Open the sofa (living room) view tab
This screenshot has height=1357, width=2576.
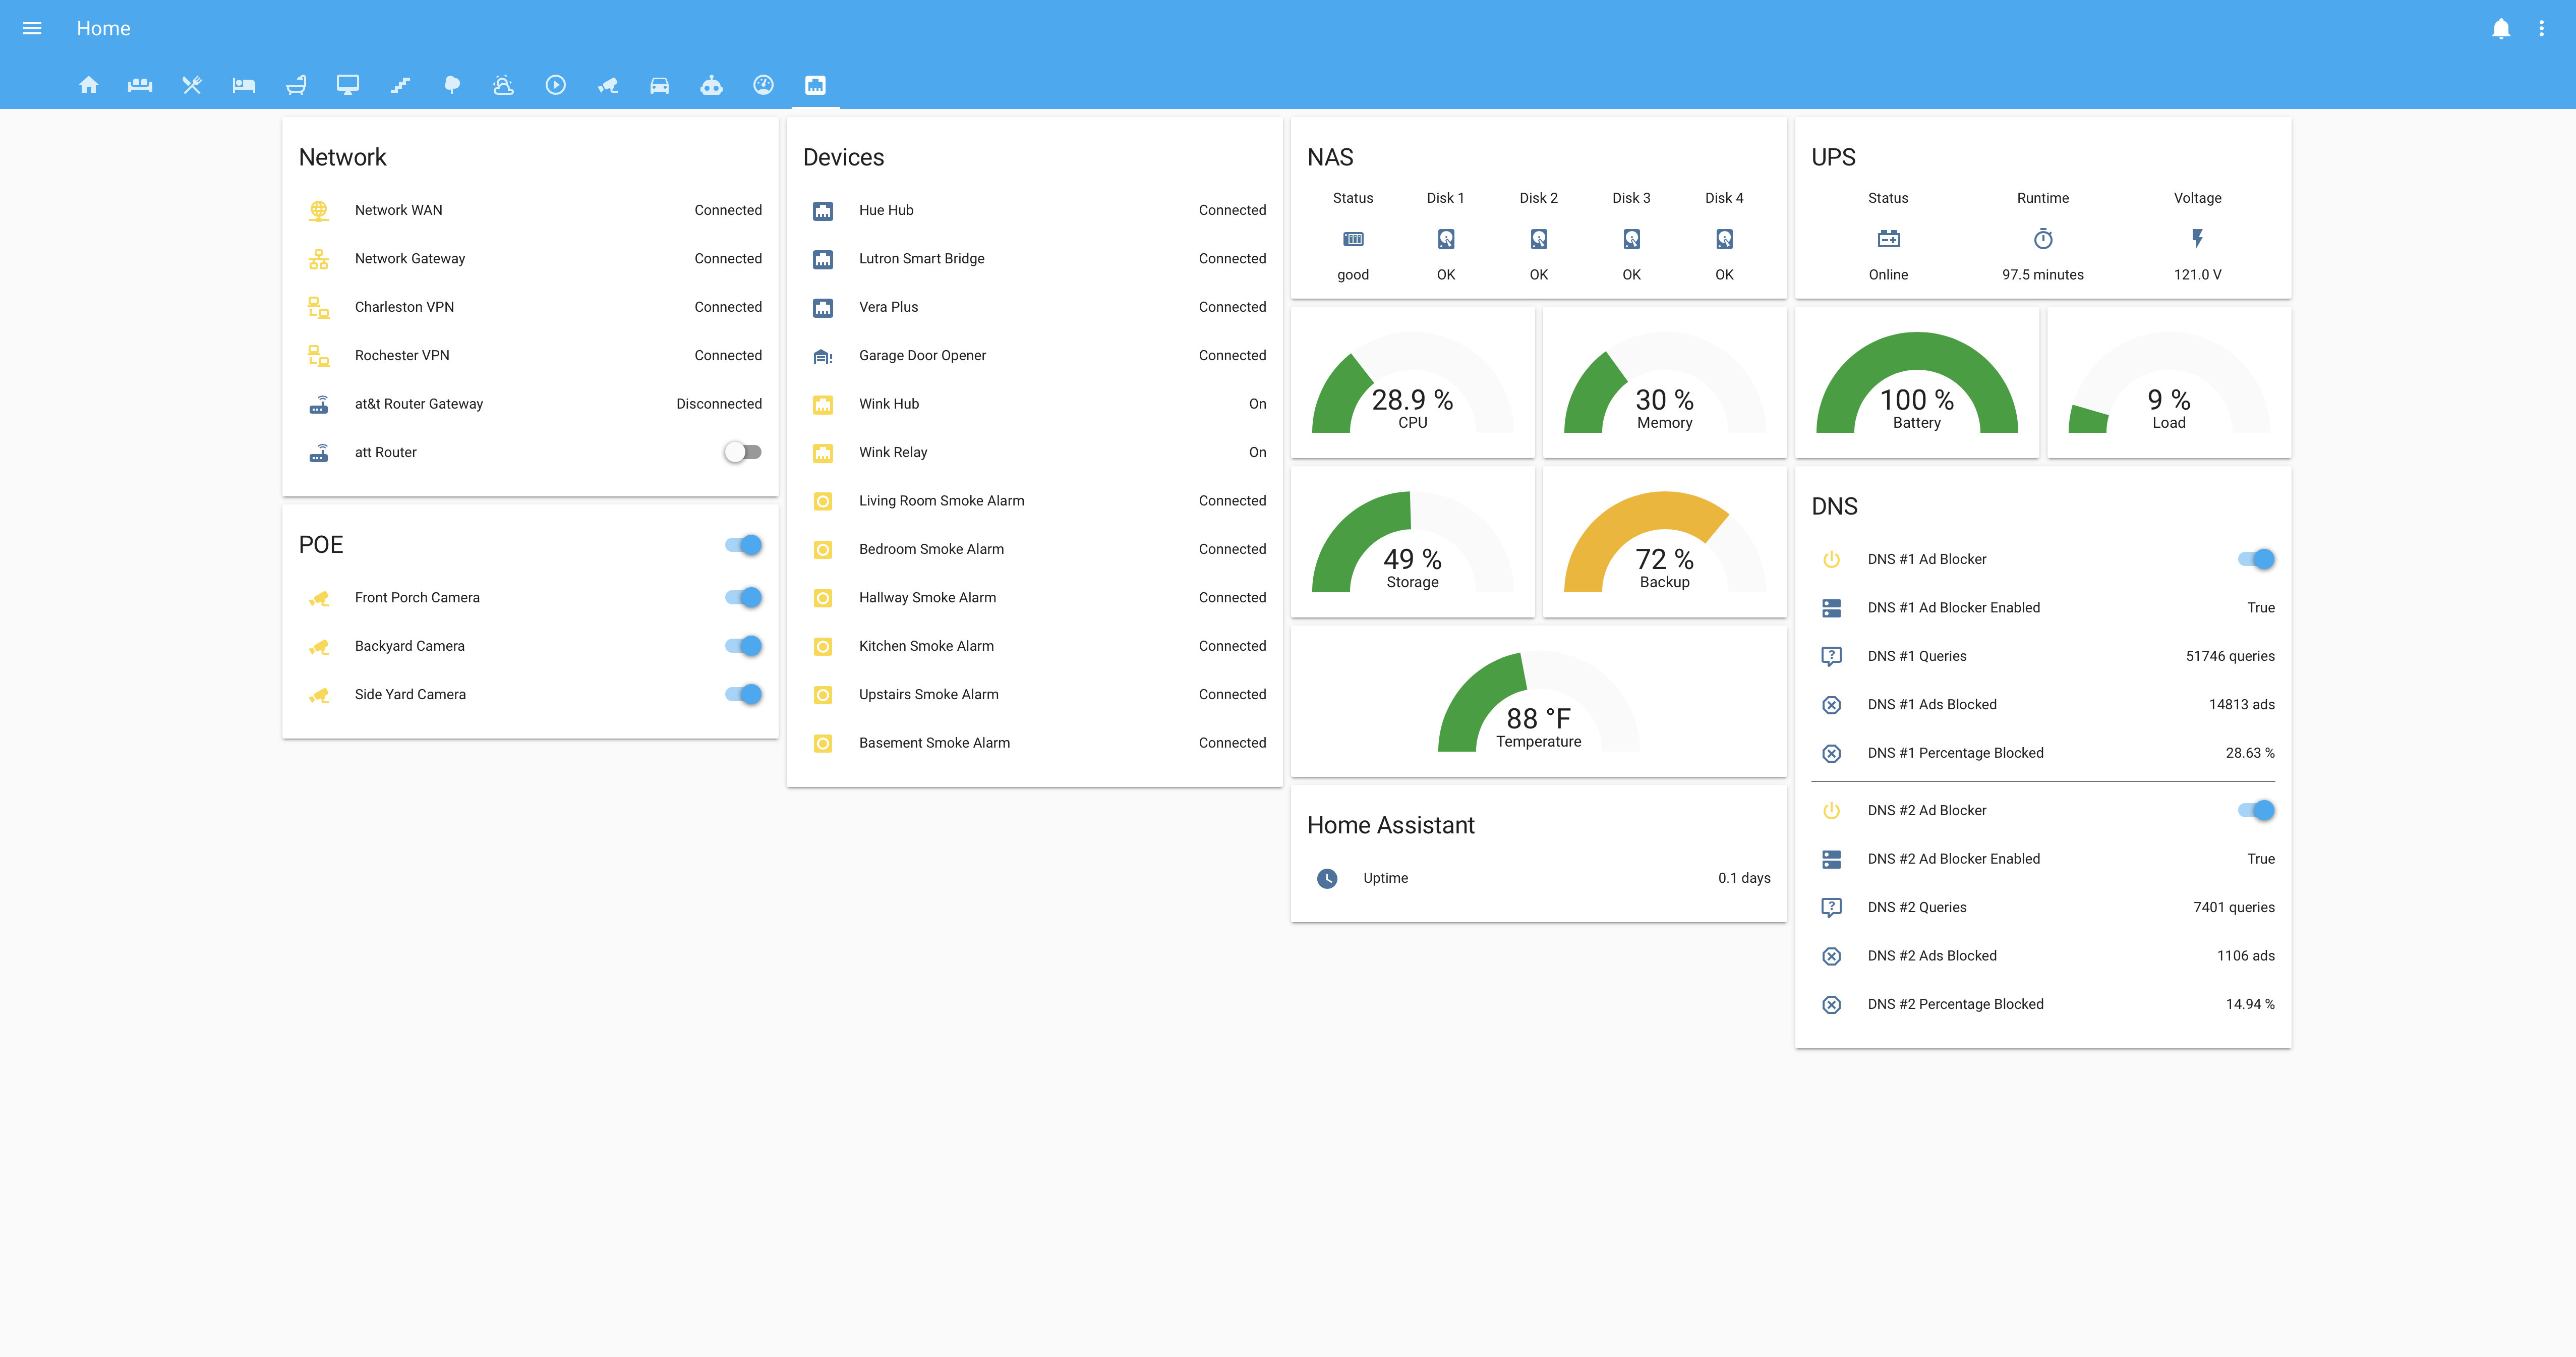coord(140,85)
